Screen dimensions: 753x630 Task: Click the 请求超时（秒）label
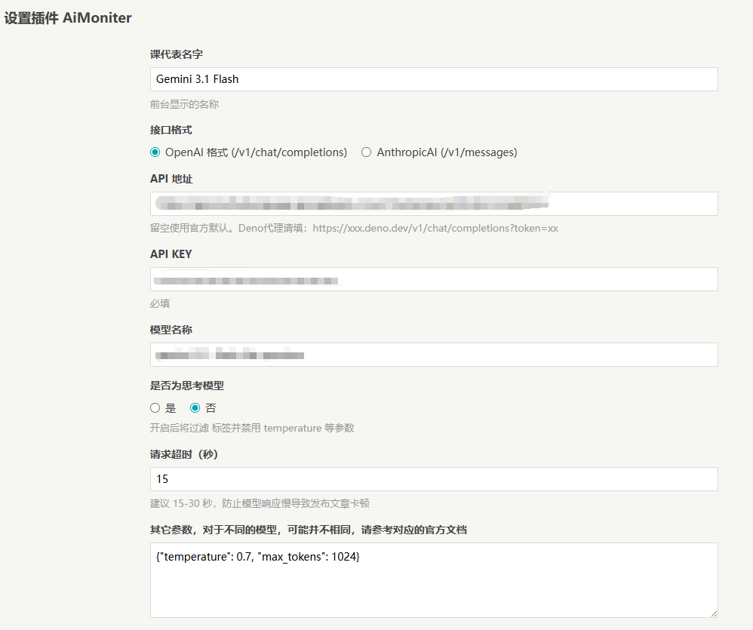click(184, 454)
